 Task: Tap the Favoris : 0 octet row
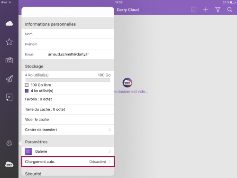coord(68,99)
